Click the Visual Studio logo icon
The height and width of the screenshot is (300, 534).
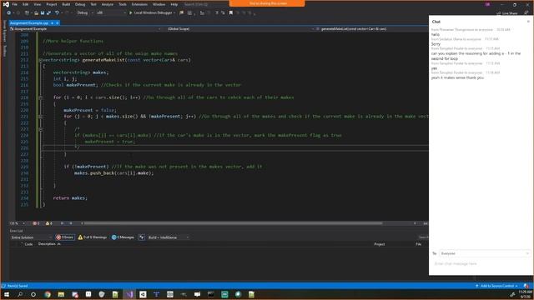click(6, 4)
